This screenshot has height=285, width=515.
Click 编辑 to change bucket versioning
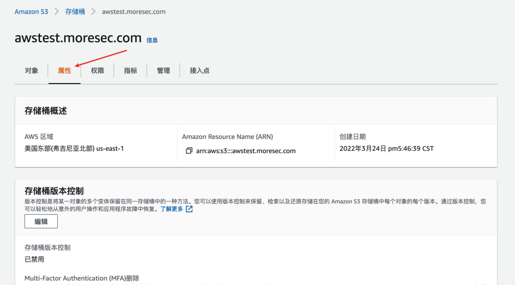coord(41,221)
